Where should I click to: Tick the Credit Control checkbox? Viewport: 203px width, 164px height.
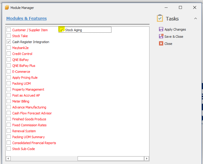tap(9, 53)
